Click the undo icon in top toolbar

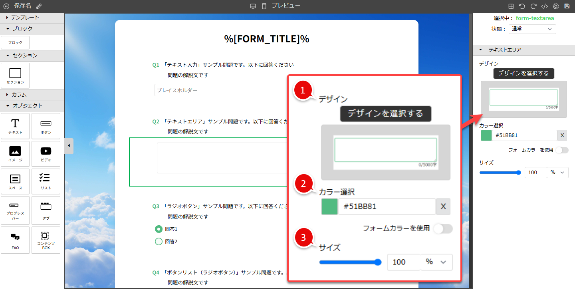[x=522, y=6]
